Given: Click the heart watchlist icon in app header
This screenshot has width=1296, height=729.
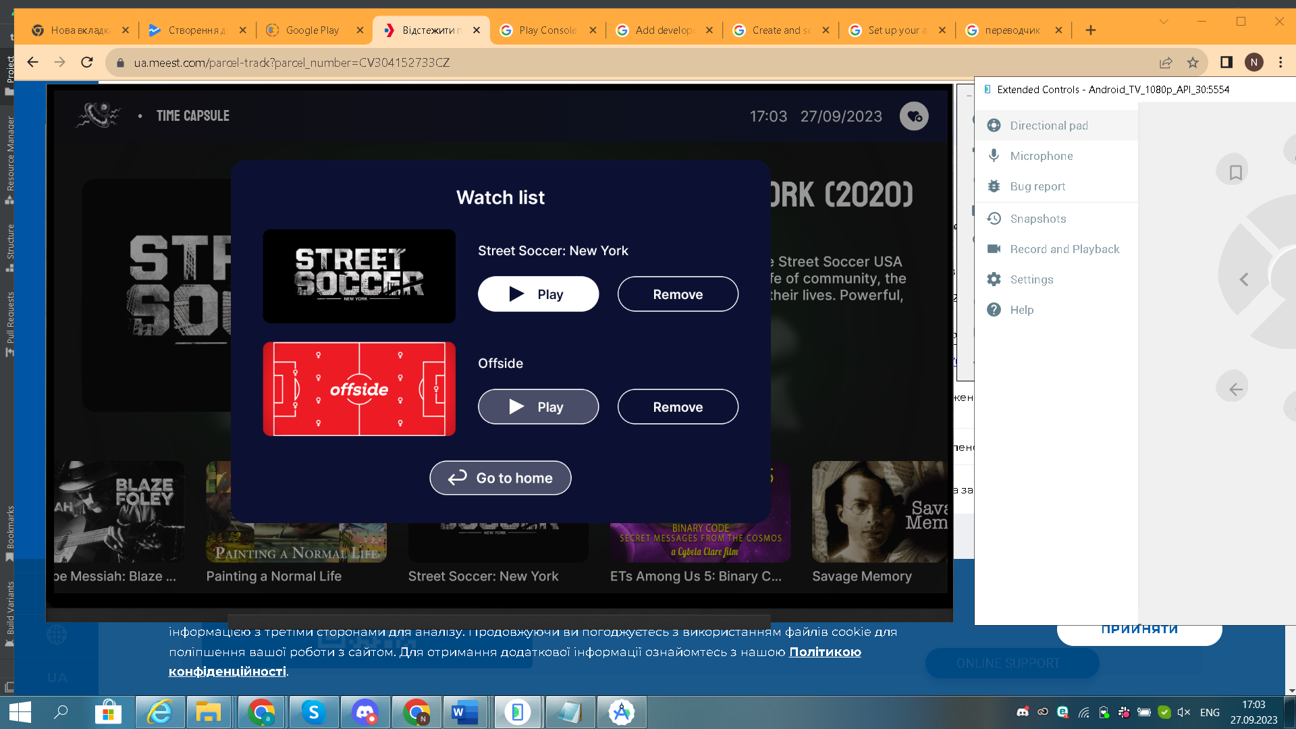Looking at the screenshot, I should (914, 116).
